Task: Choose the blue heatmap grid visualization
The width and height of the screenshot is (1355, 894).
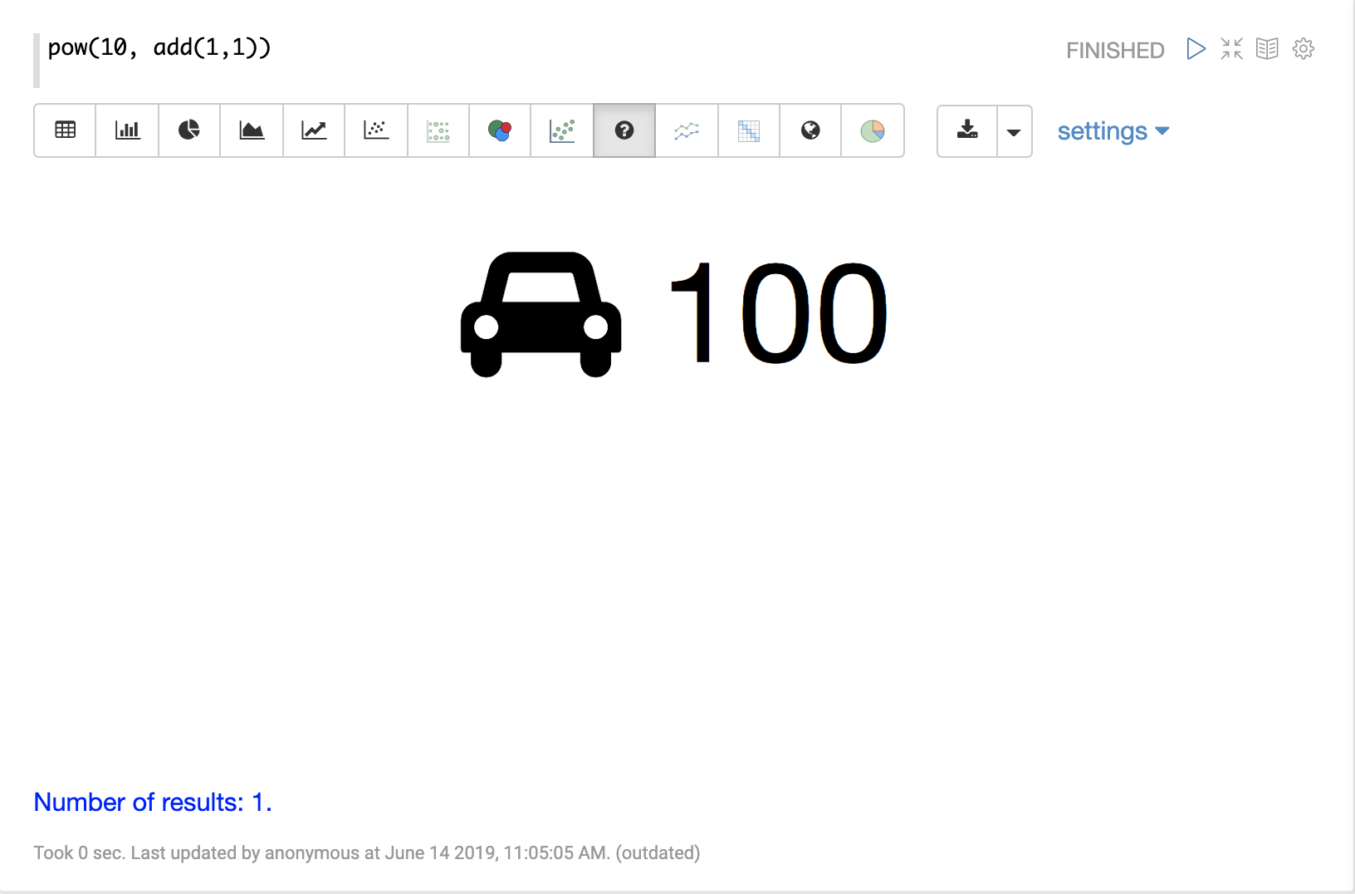Action: coord(749,130)
